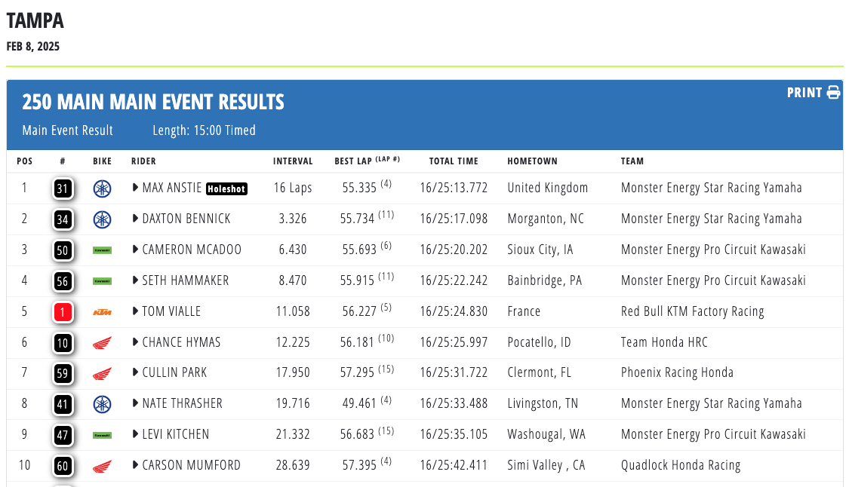This screenshot has width=849, height=487.
Task: Click the Print printer icon
Action: 833,93
